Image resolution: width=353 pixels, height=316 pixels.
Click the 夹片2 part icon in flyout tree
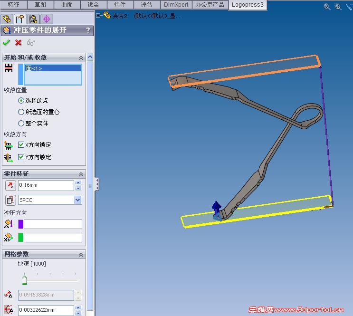[107, 15]
